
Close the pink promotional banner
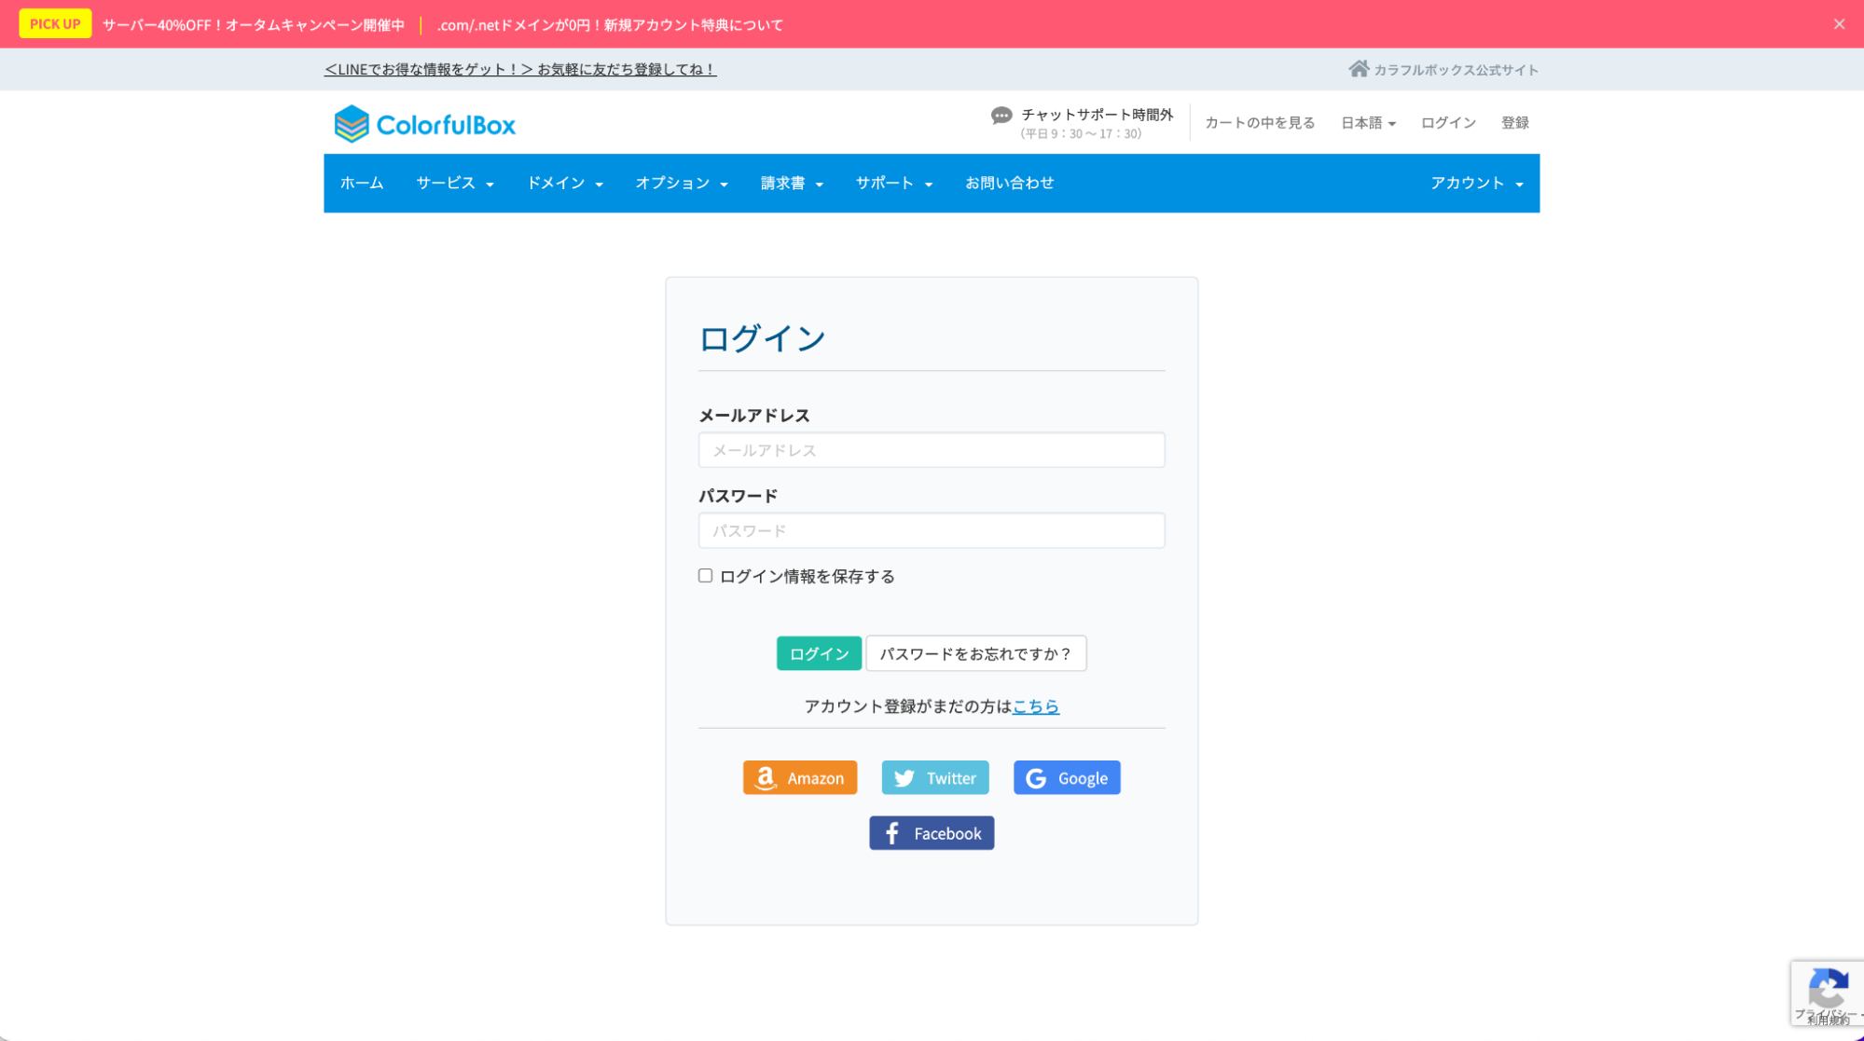point(1839,24)
